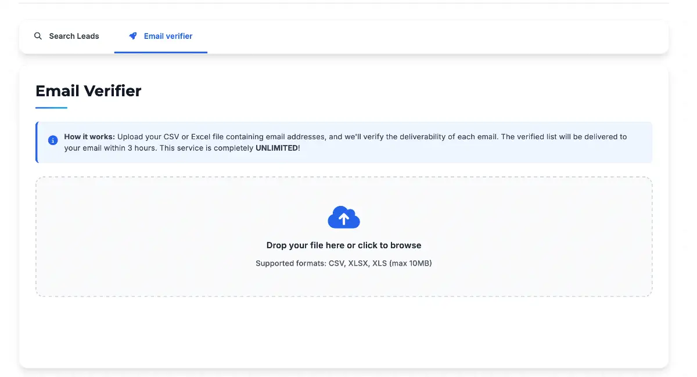Click the bold "How it works:" label
The height and width of the screenshot is (377, 697).
[89, 137]
